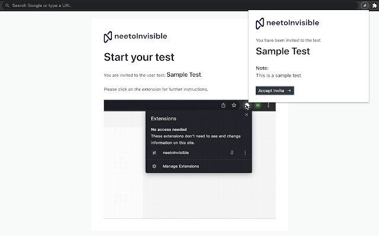The height and width of the screenshot is (236, 379).
Task: Click "Please click on the extension for further instructions."
Action: tap(156, 89)
